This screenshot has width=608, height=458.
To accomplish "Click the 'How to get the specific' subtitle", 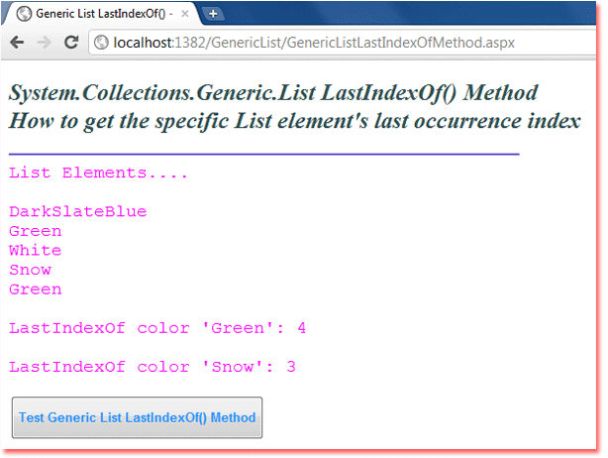I will [295, 121].
